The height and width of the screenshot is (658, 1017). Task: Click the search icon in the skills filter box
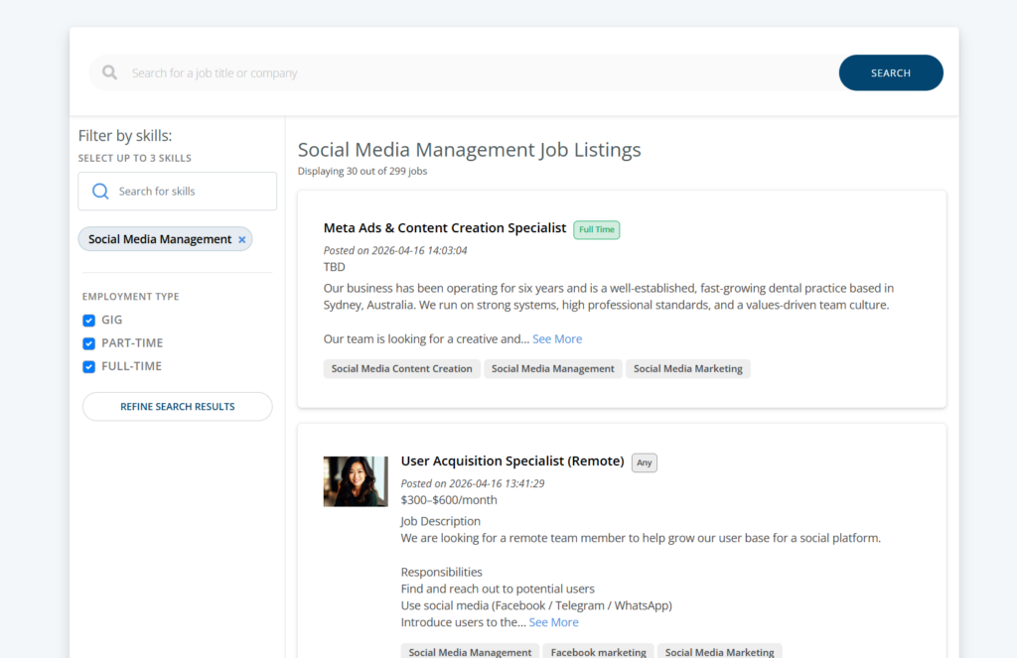(99, 191)
